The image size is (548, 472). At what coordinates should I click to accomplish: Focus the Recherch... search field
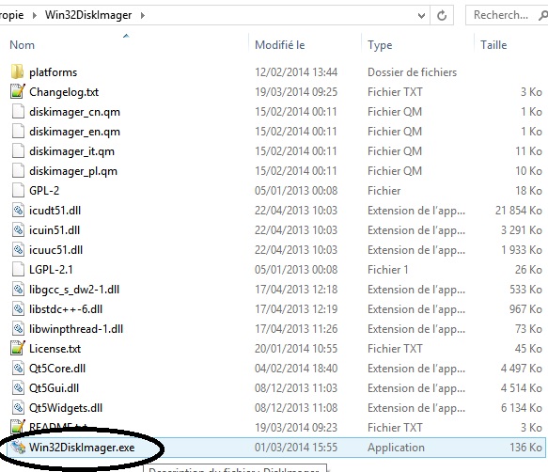coord(501,15)
